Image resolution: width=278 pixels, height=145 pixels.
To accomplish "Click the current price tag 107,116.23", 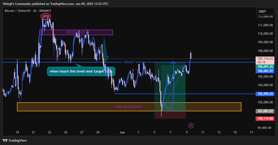I will (x=265, y=60).
